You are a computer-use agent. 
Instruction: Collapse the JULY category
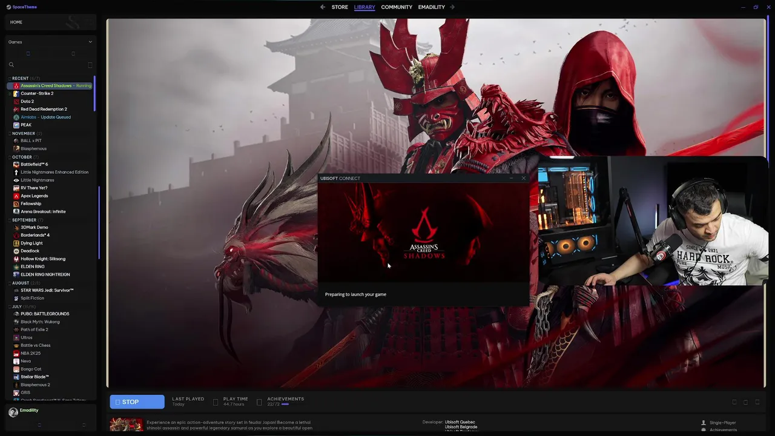point(10,307)
